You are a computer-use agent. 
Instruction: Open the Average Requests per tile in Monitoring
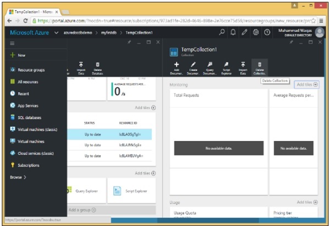tap(294, 142)
